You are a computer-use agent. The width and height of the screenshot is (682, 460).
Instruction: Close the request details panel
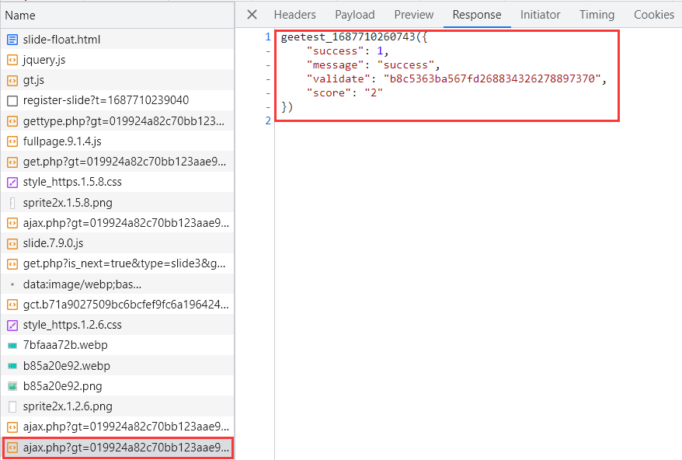[x=252, y=15]
